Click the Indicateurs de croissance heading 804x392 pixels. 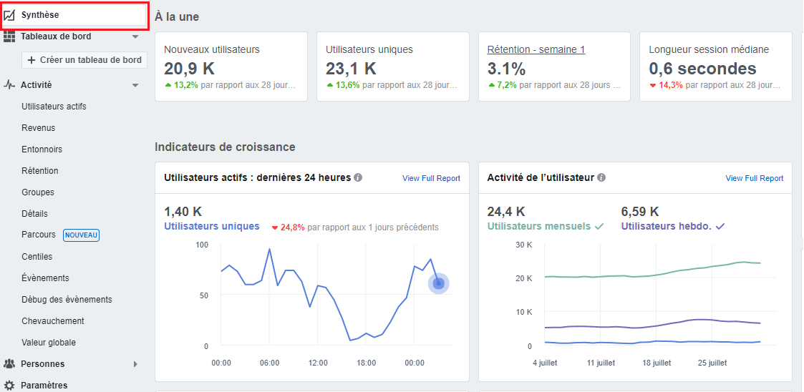coord(225,147)
